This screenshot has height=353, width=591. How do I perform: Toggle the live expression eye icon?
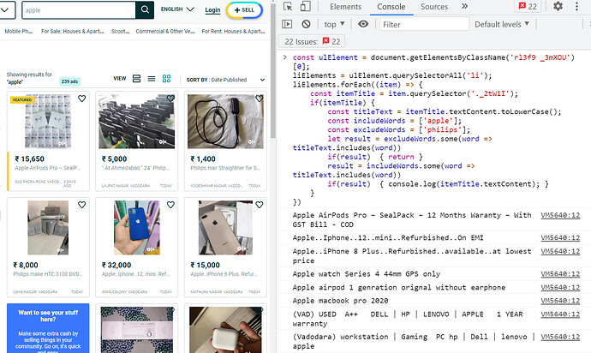pyautogui.click(x=363, y=24)
